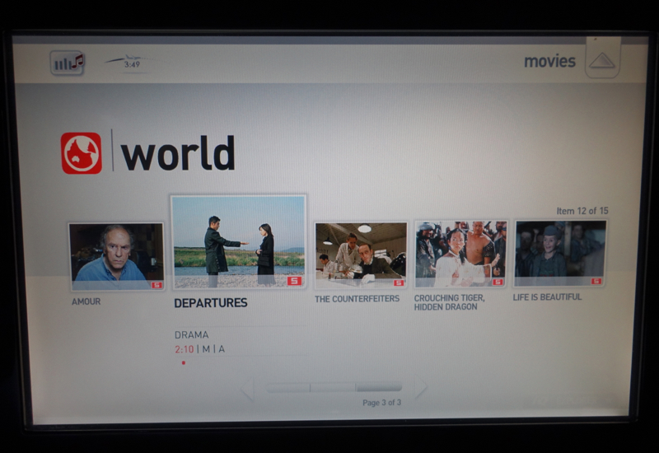The height and width of the screenshot is (453, 659).
Task: Click red badge on Crouching Tiger thumbnail
Action: (498, 282)
